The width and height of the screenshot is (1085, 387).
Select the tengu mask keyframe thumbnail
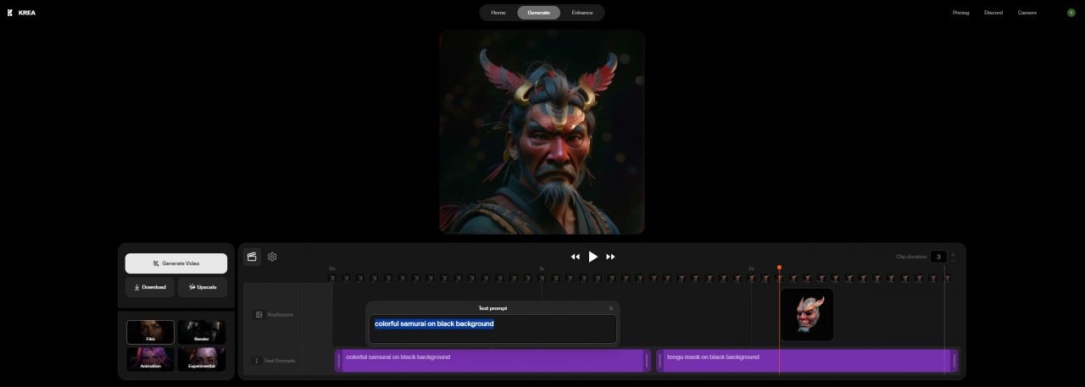(x=806, y=315)
